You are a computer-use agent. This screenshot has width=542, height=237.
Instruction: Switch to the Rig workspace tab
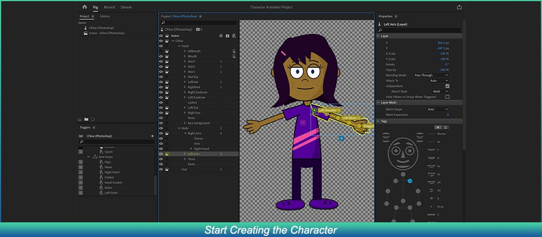tap(95, 7)
